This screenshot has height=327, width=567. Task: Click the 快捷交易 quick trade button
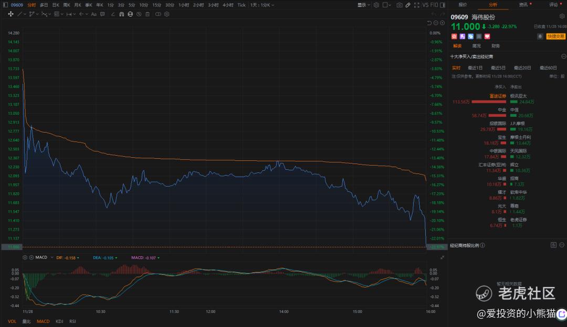coord(555,37)
